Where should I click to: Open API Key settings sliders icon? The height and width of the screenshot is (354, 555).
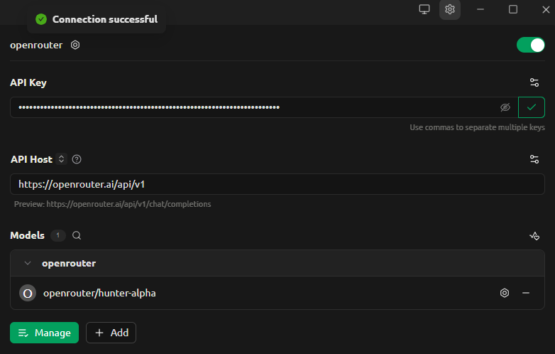click(534, 82)
